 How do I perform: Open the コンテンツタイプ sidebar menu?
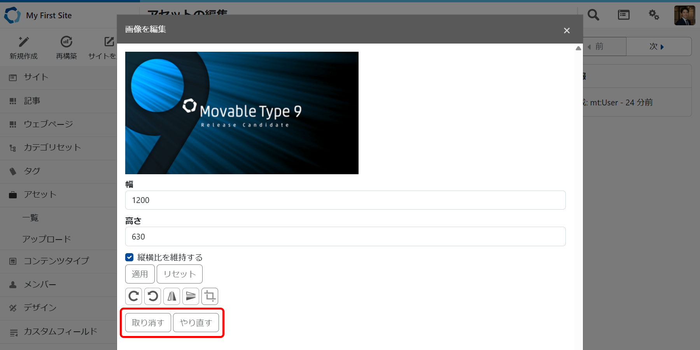pyautogui.click(x=56, y=261)
